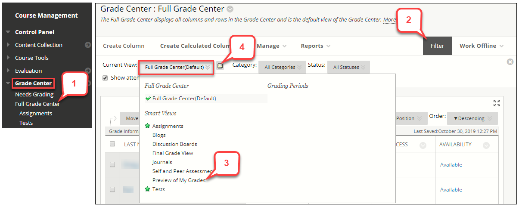Viewport: 519px width, 207px height.
Task: Click the Content Collection arrow circle icon
Action: (x=88, y=45)
